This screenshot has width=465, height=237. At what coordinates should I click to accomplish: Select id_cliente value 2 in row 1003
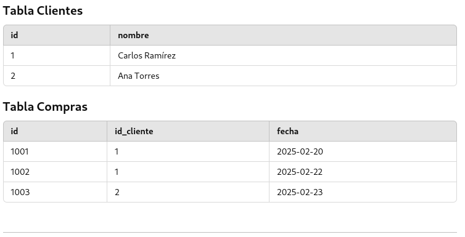[x=188, y=192]
